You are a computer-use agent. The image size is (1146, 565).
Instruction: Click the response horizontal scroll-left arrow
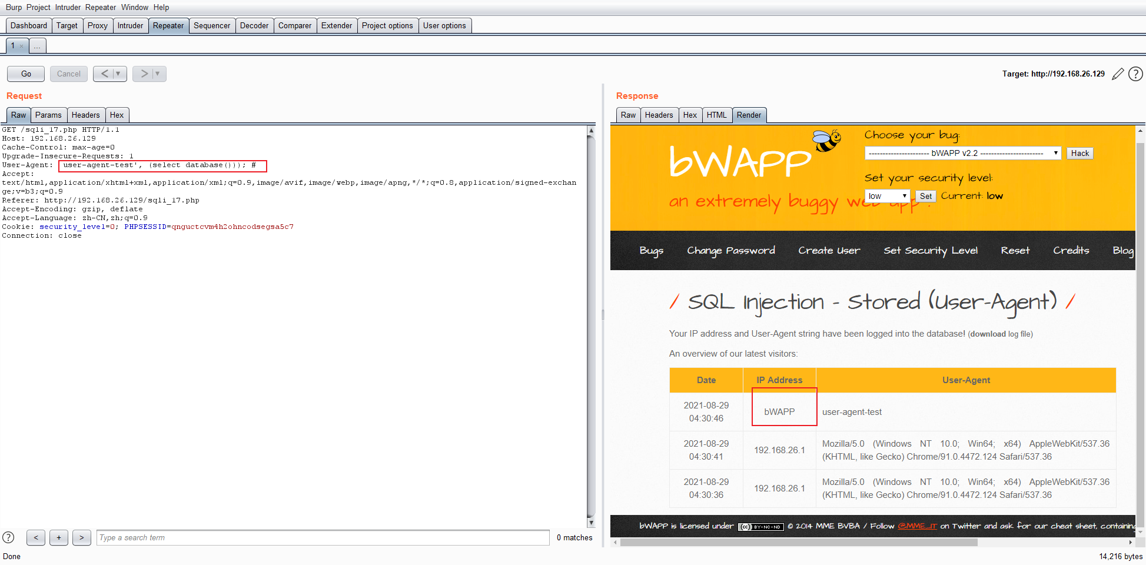(x=615, y=543)
